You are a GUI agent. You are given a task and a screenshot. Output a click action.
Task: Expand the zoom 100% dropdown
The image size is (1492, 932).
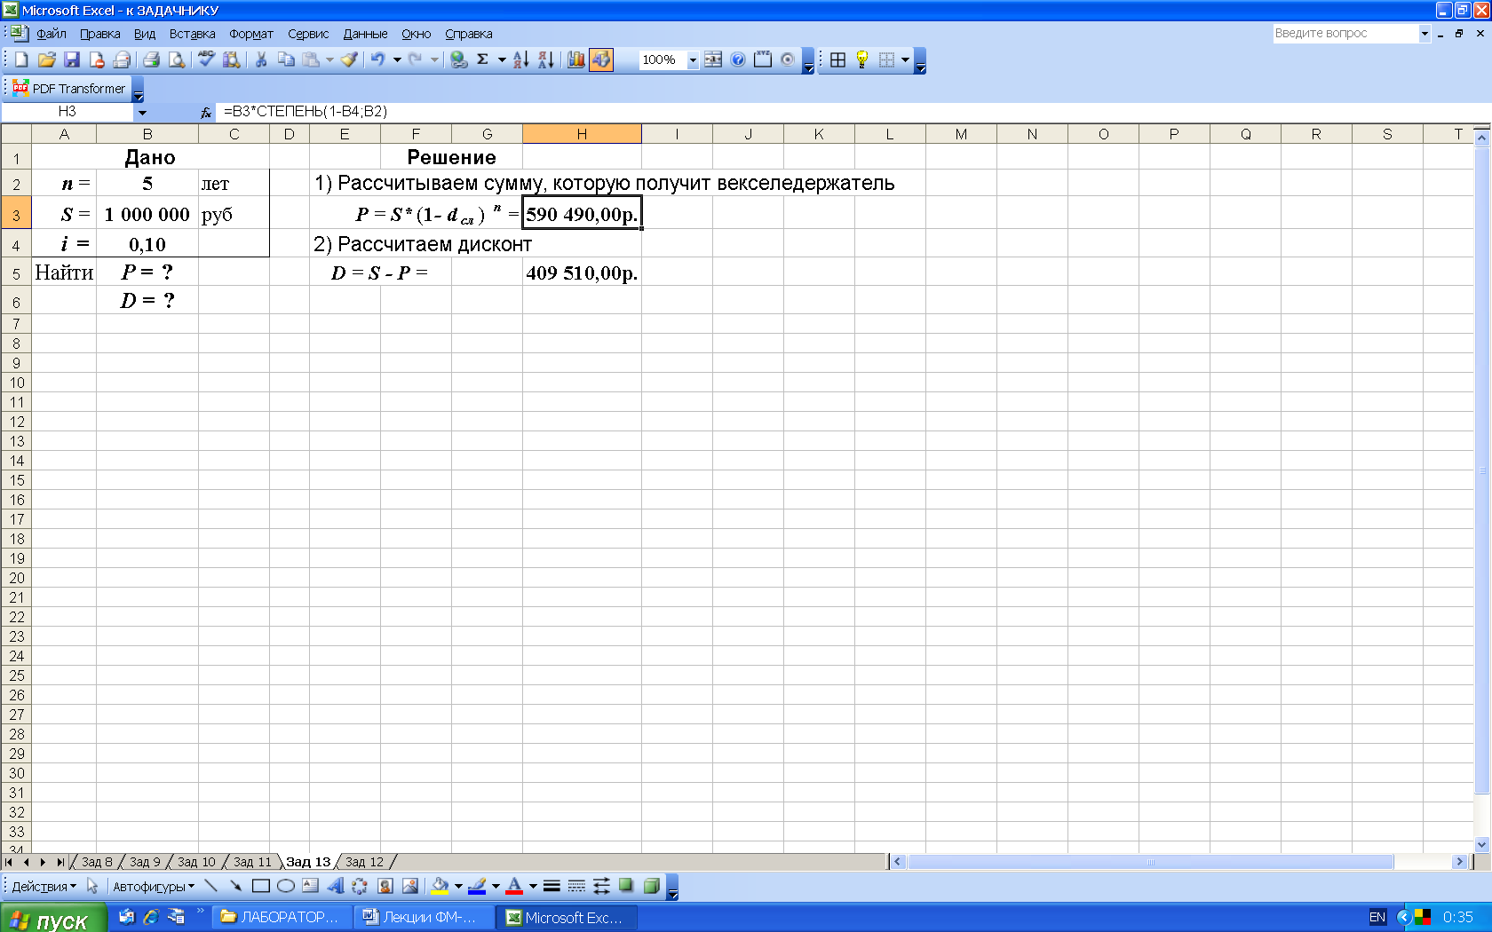click(x=693, y=60)
